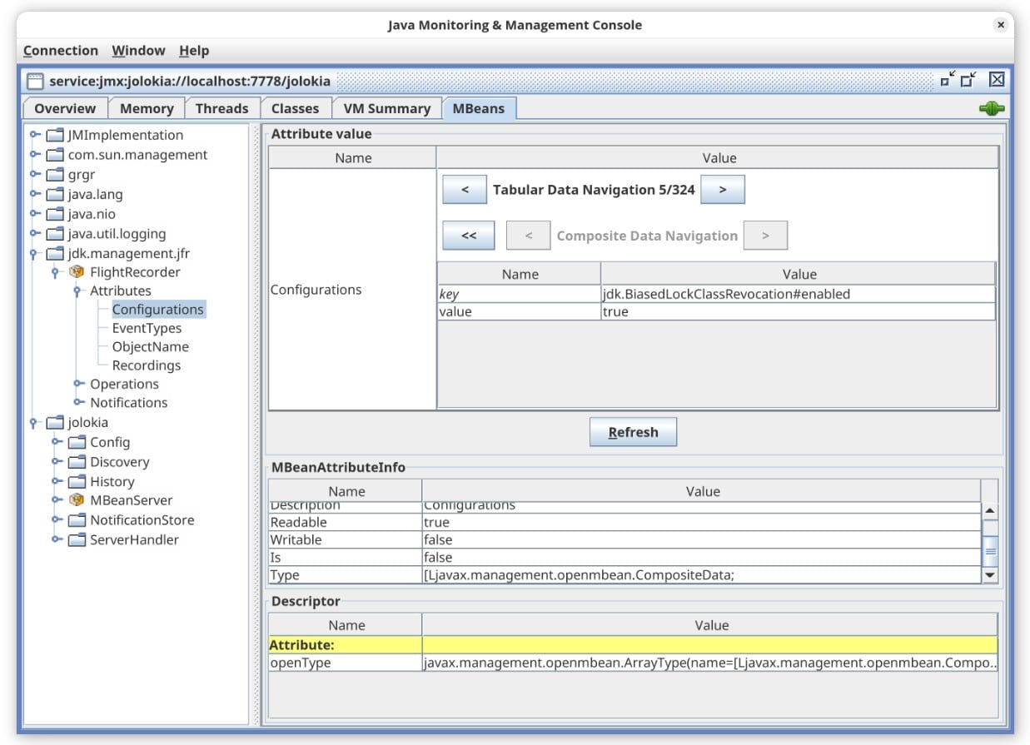Click the com.sun.management folder icon

tap(55, 155)
